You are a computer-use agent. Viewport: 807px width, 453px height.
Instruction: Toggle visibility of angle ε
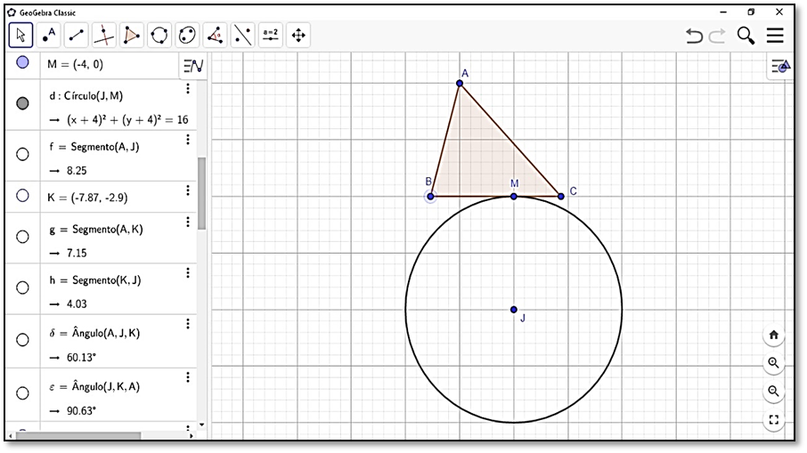(x=22, y=393)
